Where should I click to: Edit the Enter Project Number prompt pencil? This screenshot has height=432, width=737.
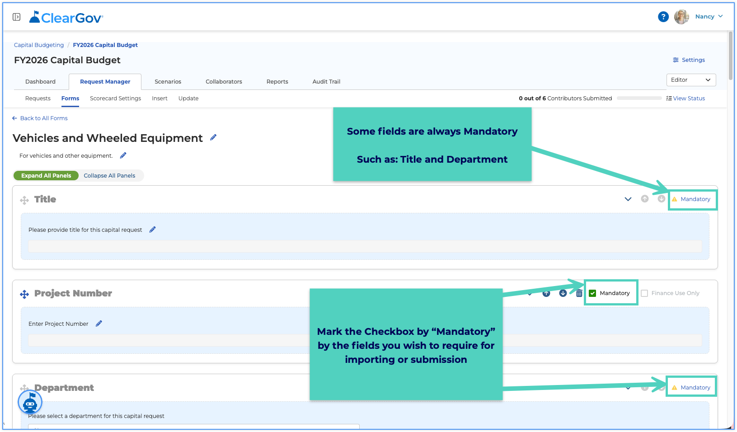99,324
